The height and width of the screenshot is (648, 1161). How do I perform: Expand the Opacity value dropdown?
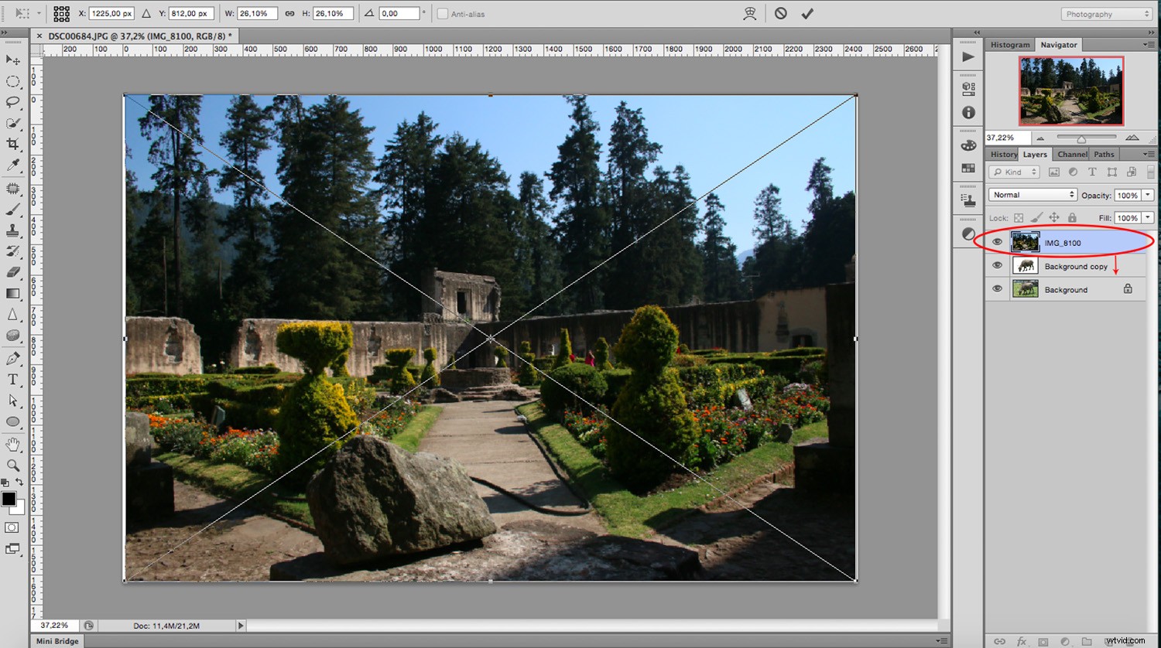(x=1149, y=195)
